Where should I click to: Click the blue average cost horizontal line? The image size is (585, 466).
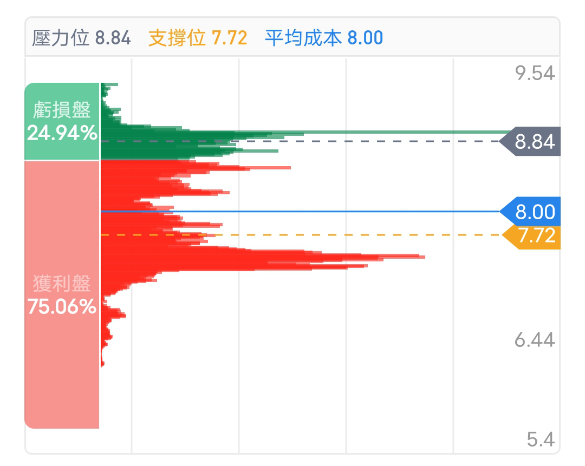point(300,212)
